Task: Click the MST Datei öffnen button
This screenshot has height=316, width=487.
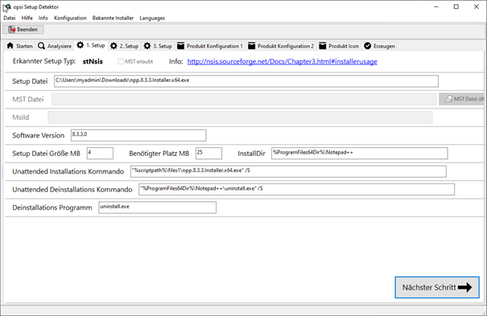Action: point(461,99)
